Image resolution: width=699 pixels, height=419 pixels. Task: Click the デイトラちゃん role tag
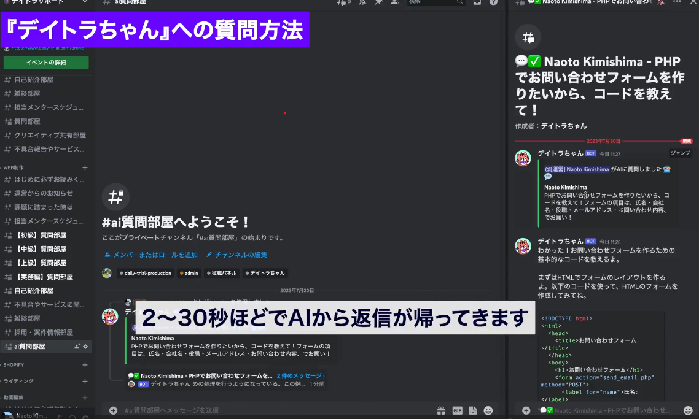[x=265, y=274]
